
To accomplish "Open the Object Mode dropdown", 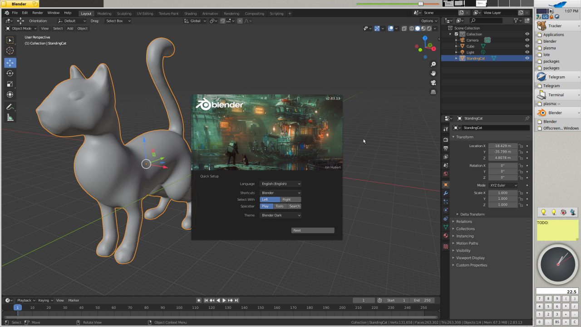I will tap(21, 28).
